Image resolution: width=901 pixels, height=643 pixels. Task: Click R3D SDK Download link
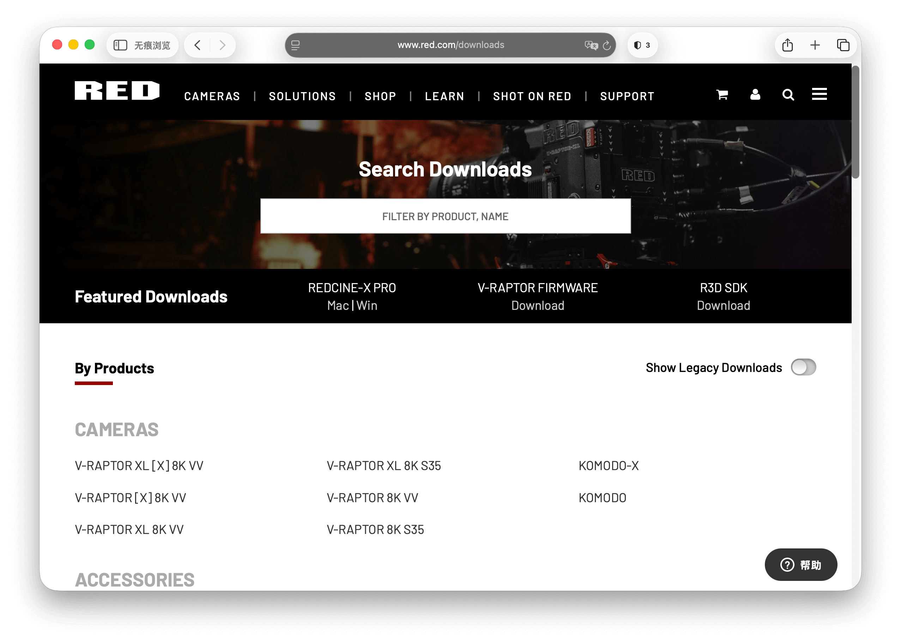click(723, 306)
